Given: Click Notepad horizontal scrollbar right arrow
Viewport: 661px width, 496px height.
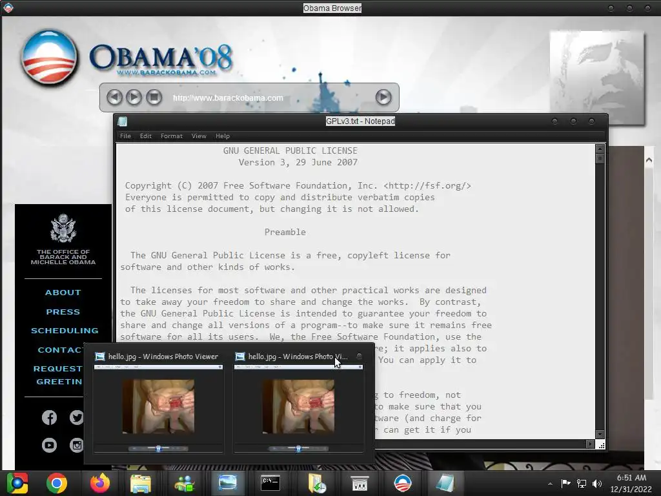Looking at the screenshot, I should coord(590,444).
